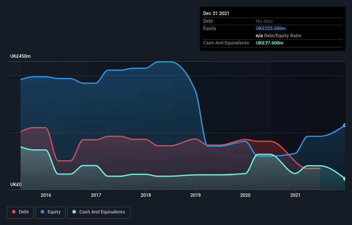Click the red Debt legend dot
Viewport: 352px width, 225px height.
[14, 212]
